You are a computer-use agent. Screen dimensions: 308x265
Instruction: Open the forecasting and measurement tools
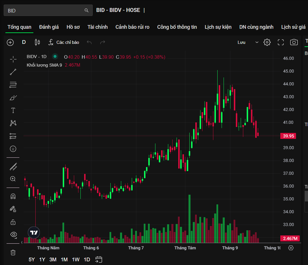pyautogui.click(x=13, y=136)
